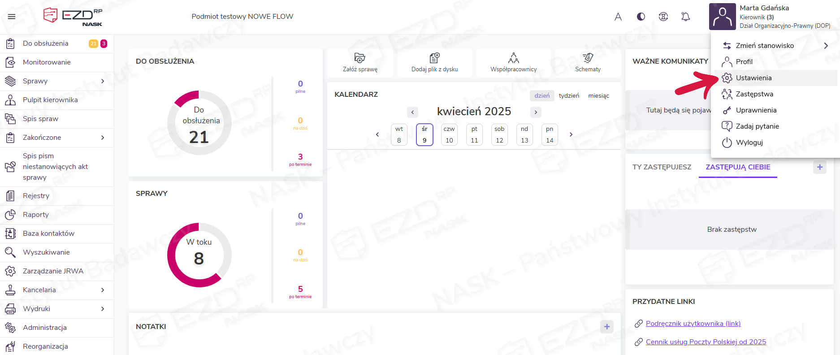Open the hamburger menu icon
Screen dimensions: 840x355
tap(12, 17)
